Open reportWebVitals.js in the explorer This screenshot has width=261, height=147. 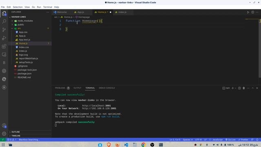[x=28, y=58]
